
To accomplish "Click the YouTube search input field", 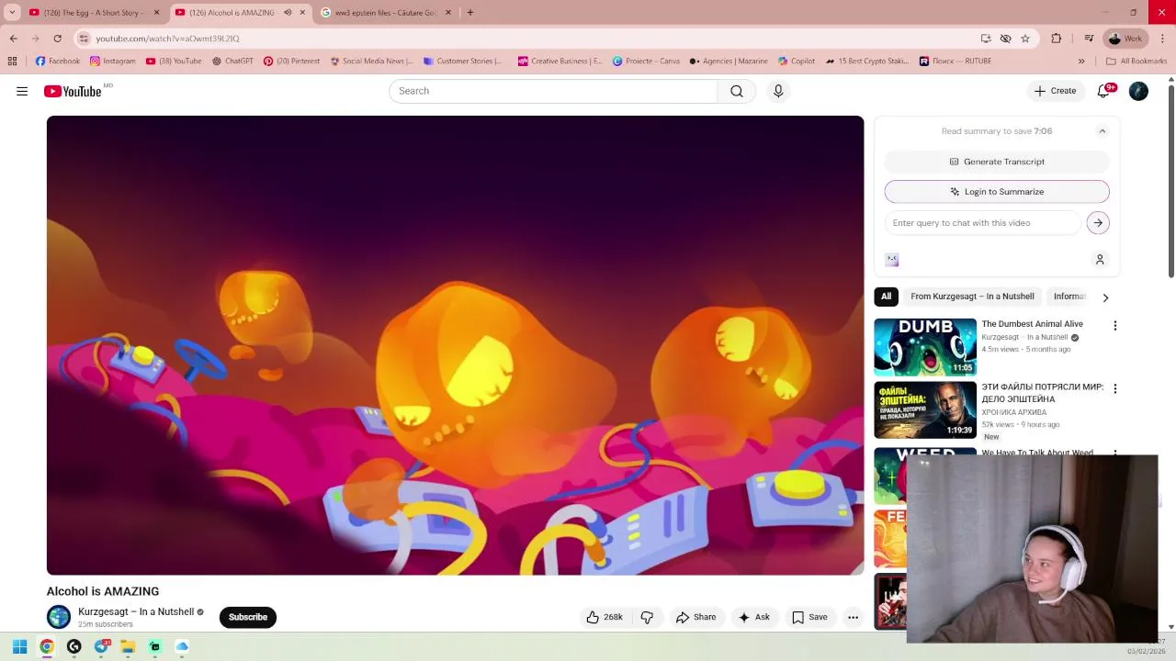I will click(x=553, y=91).
